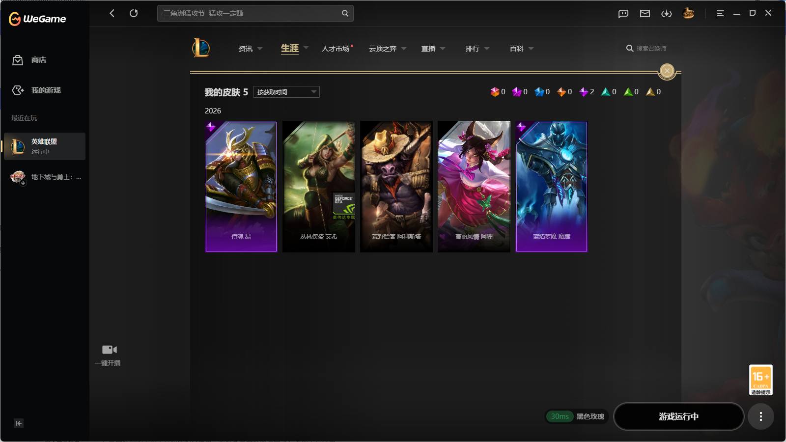Open the 排行 tab
This screenshot has height=442, width=786.
point(473,49)
